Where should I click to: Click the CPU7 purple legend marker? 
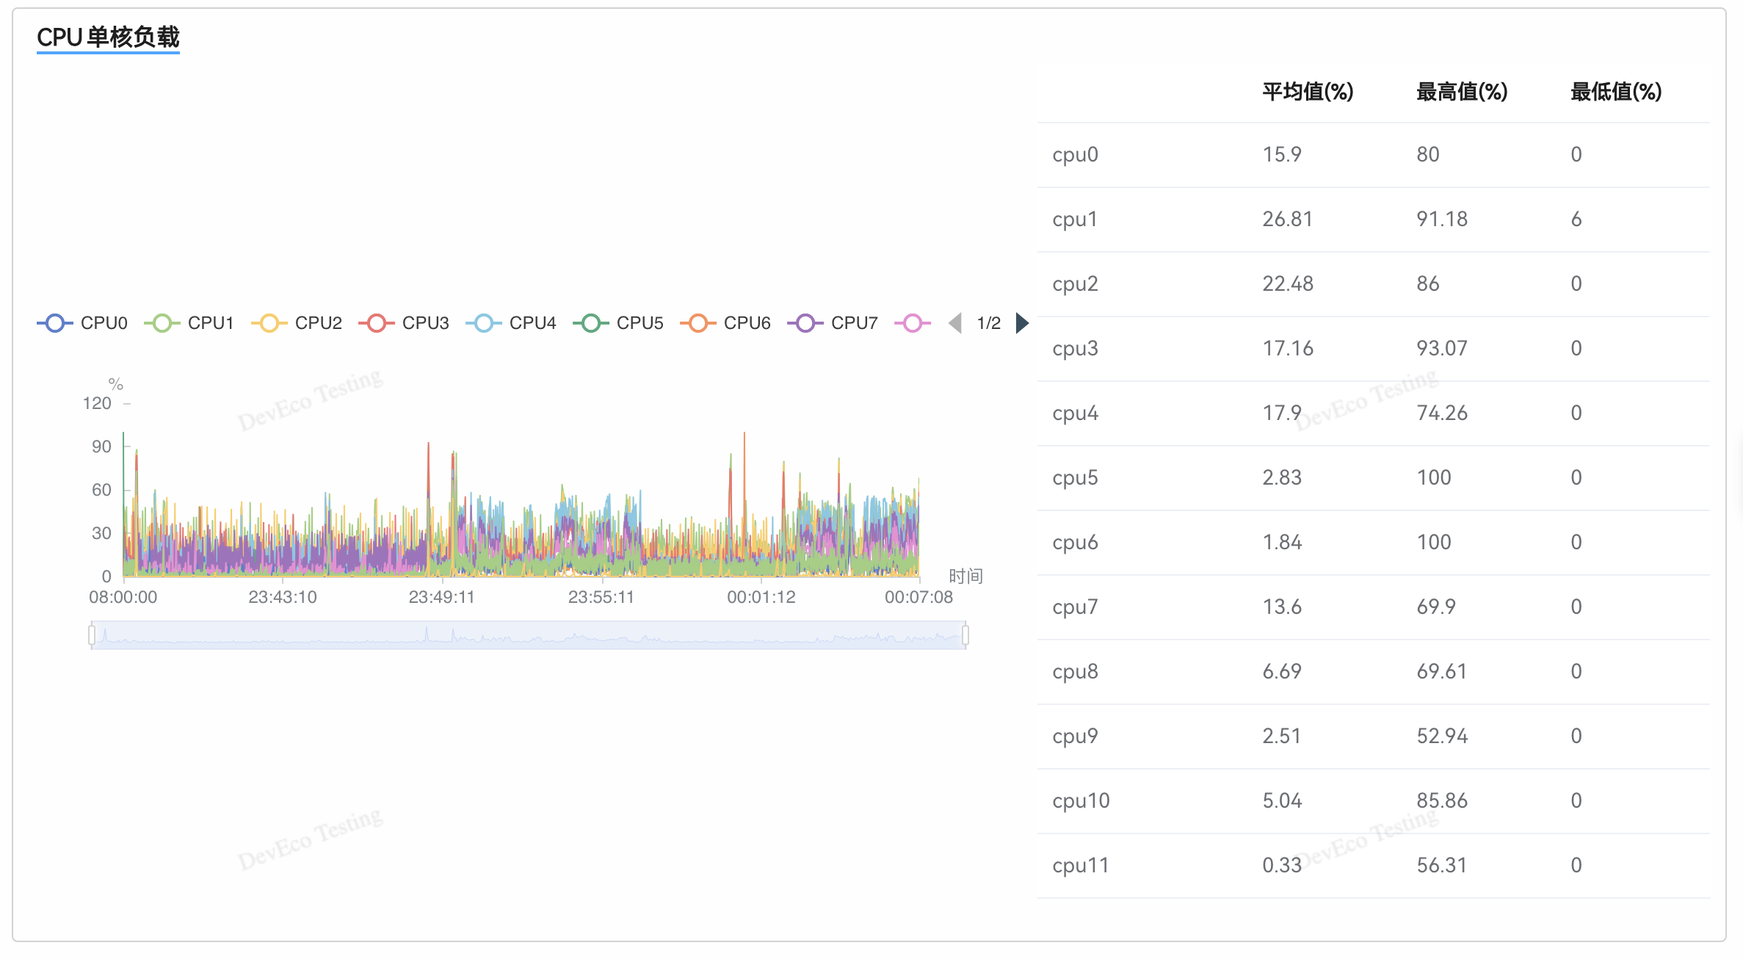[805, 323]
